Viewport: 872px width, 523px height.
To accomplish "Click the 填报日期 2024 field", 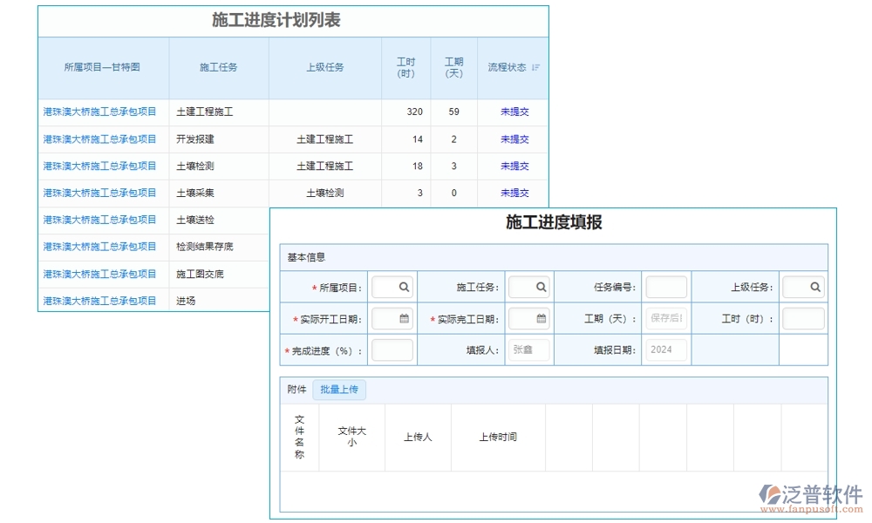I will point(665,349).
